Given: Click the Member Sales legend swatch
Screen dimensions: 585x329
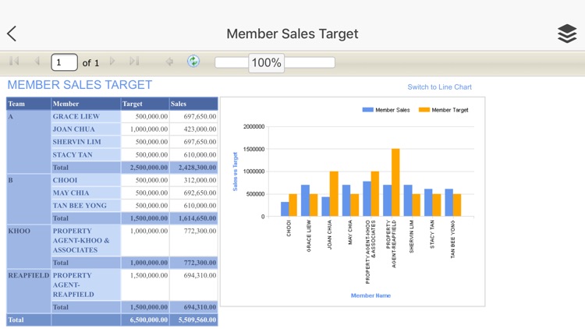Looking at the screenshot, I should pos(367,110).
